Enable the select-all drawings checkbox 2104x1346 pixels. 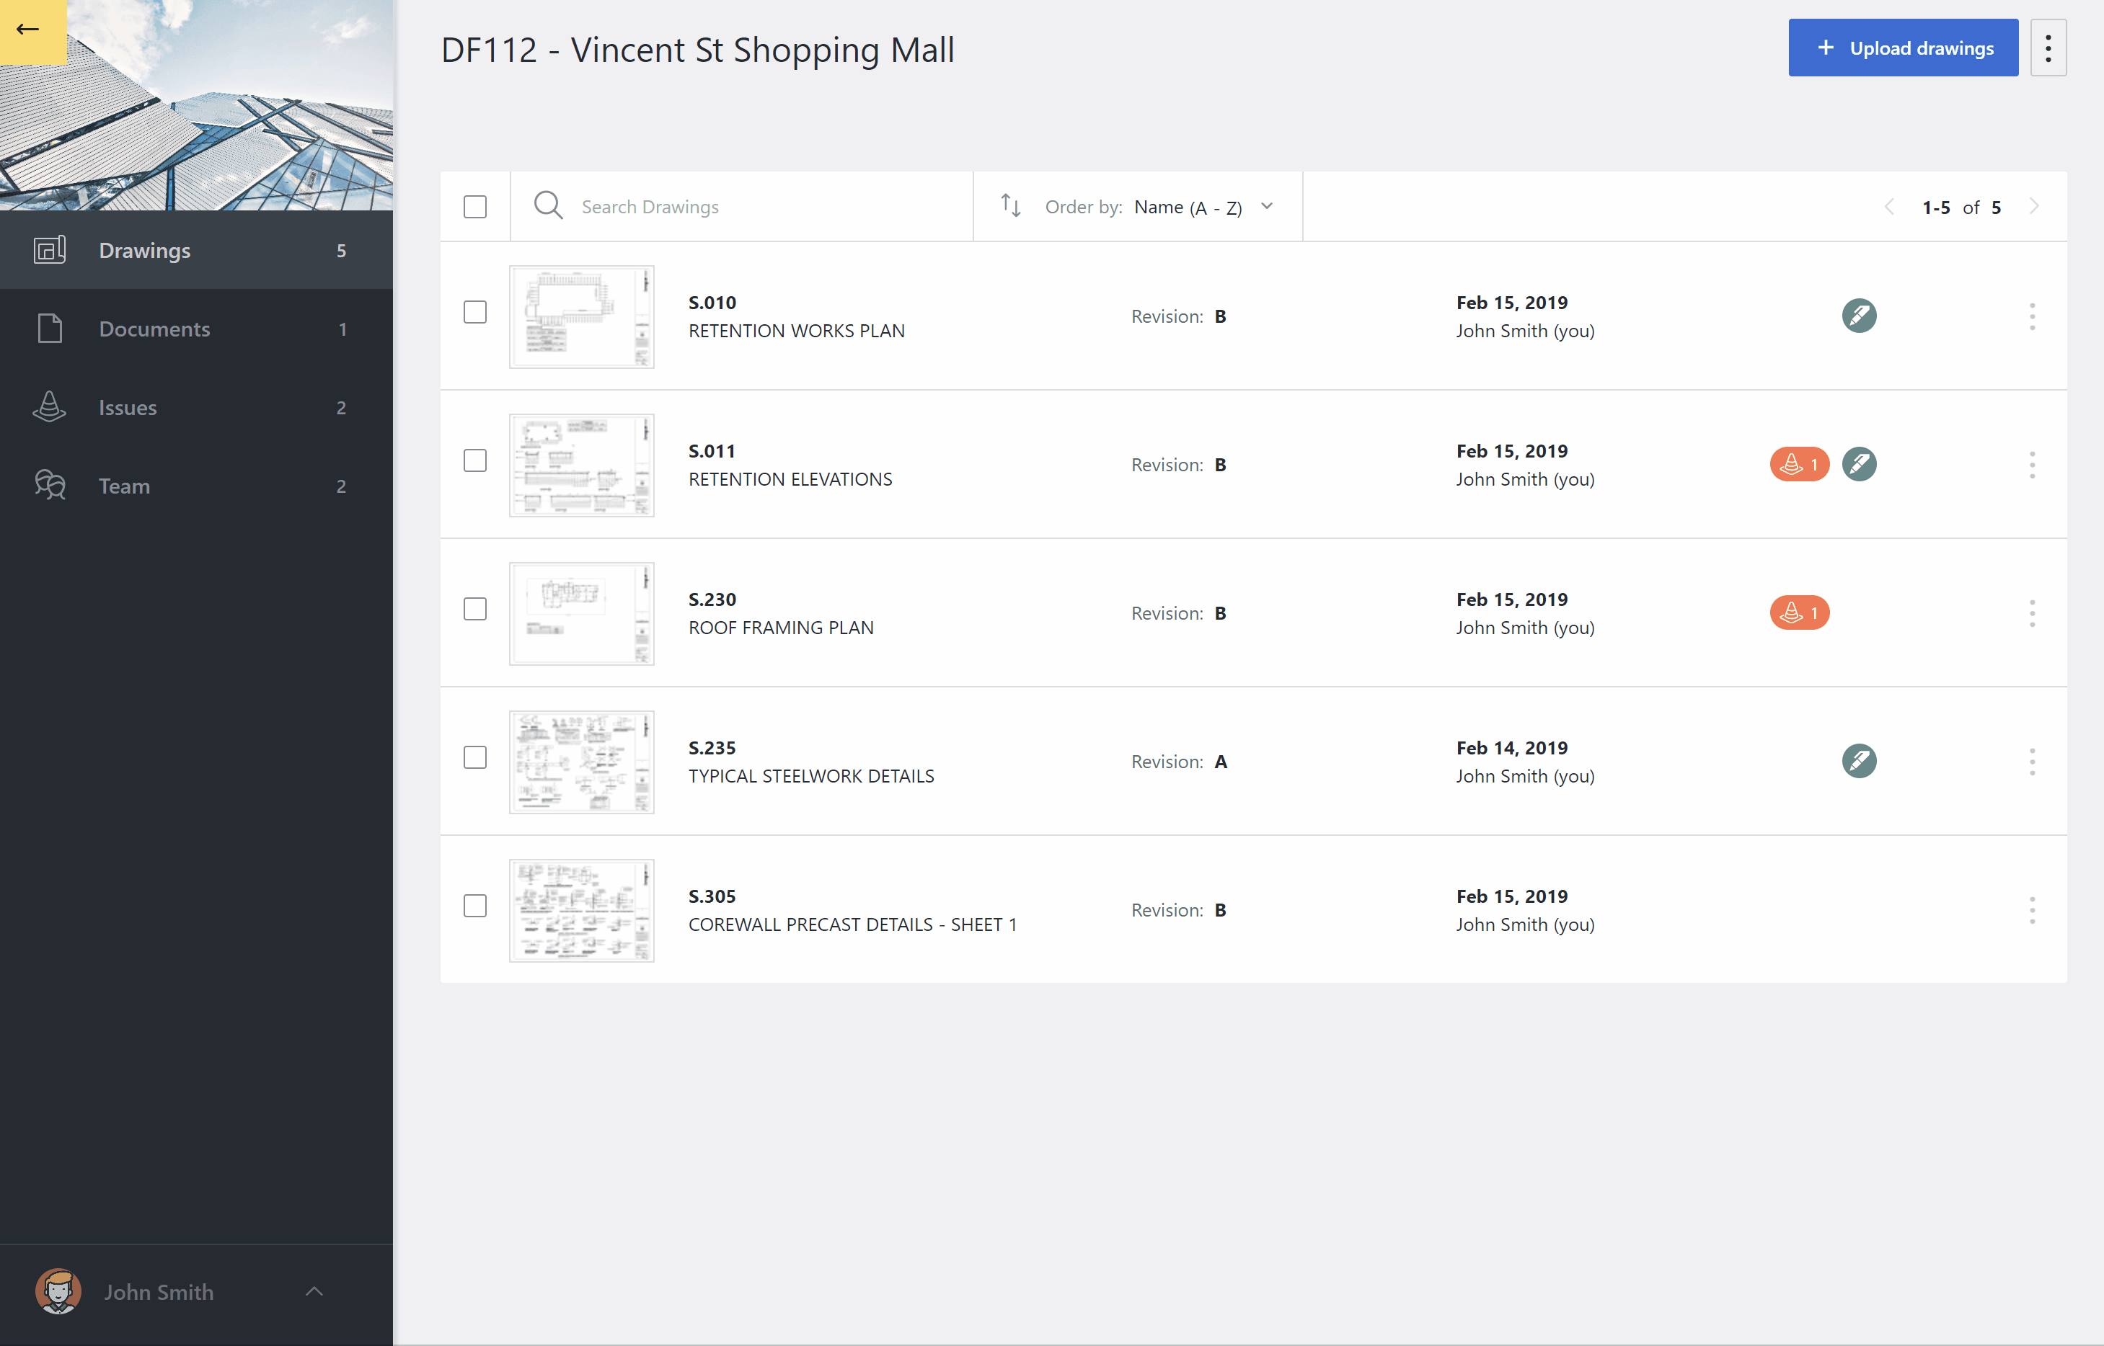pos(475,205)
